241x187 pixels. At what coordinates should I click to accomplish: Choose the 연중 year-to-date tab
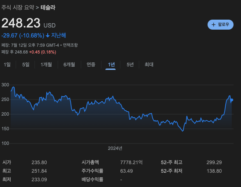(91, 65)
